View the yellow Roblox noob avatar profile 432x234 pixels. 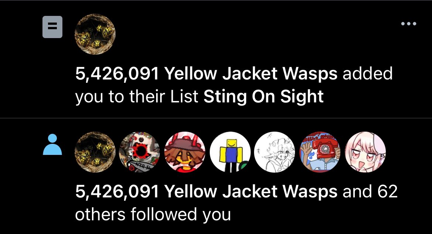230,152
